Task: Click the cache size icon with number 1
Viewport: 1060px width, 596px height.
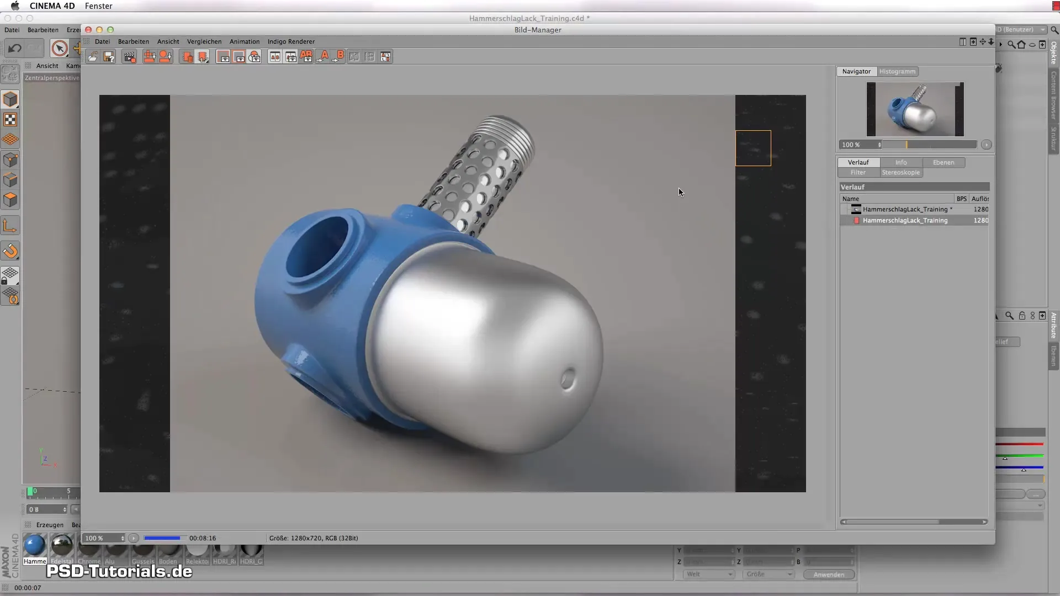Action: click(x=203, y=57)
